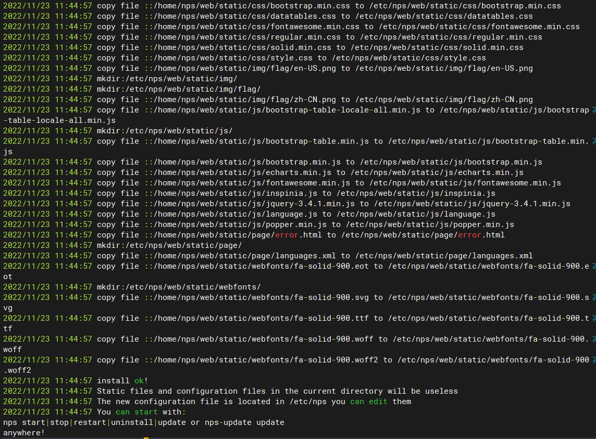Click source path of fa-solid-900.svg
The height and width of the screenshot is (439, 596).
[261, 297]
